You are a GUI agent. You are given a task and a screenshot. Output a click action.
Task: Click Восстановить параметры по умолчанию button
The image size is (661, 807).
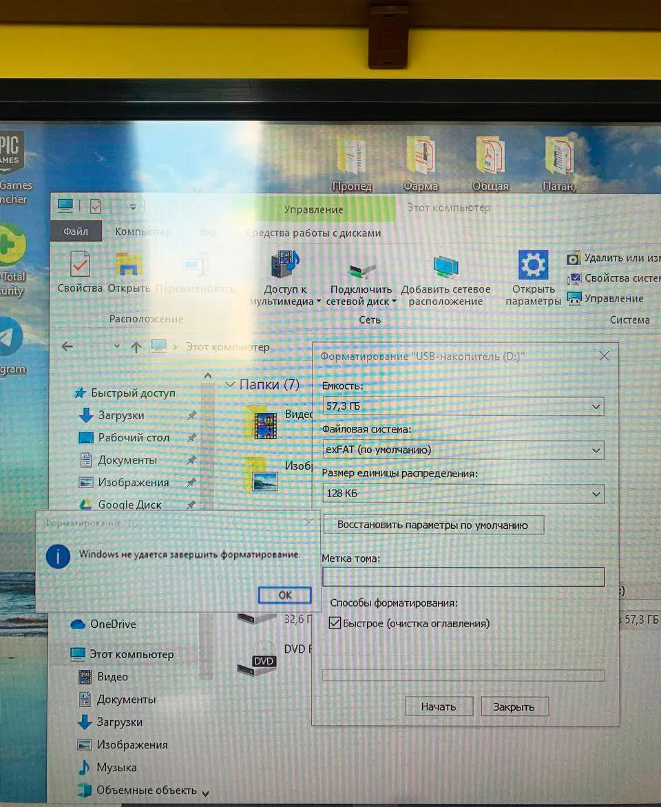(x=433, y=525)
